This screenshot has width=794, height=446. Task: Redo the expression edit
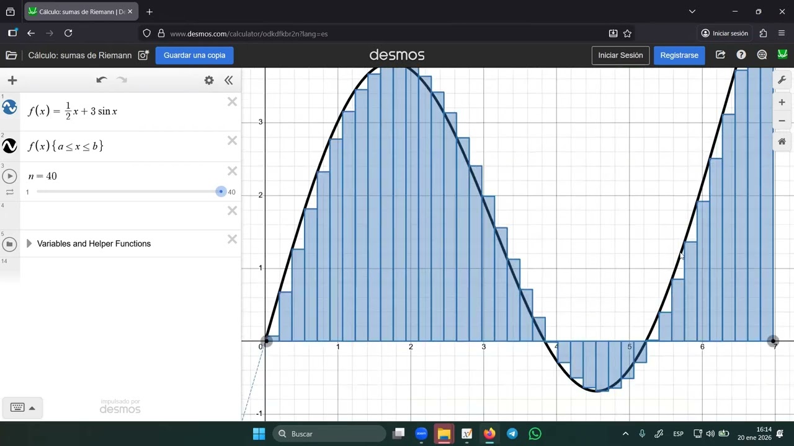(x=122, y=80)
